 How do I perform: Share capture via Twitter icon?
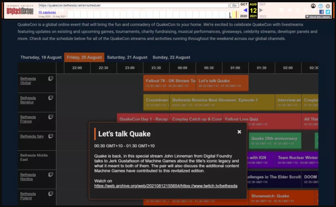click(x=328, y=12)
